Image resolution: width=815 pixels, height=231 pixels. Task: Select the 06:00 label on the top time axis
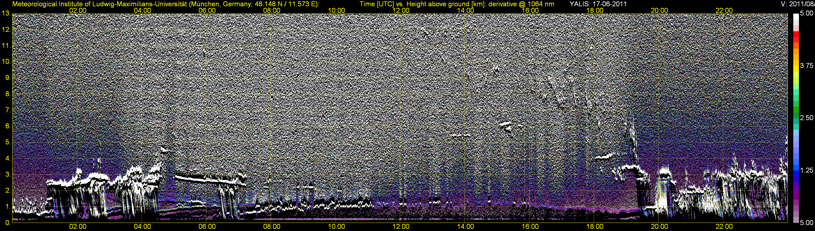tap(207, 10)
